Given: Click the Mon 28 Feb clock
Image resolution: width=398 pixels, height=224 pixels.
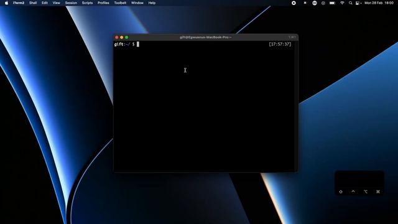Looking at the screenshot, I should pos(379,3).
